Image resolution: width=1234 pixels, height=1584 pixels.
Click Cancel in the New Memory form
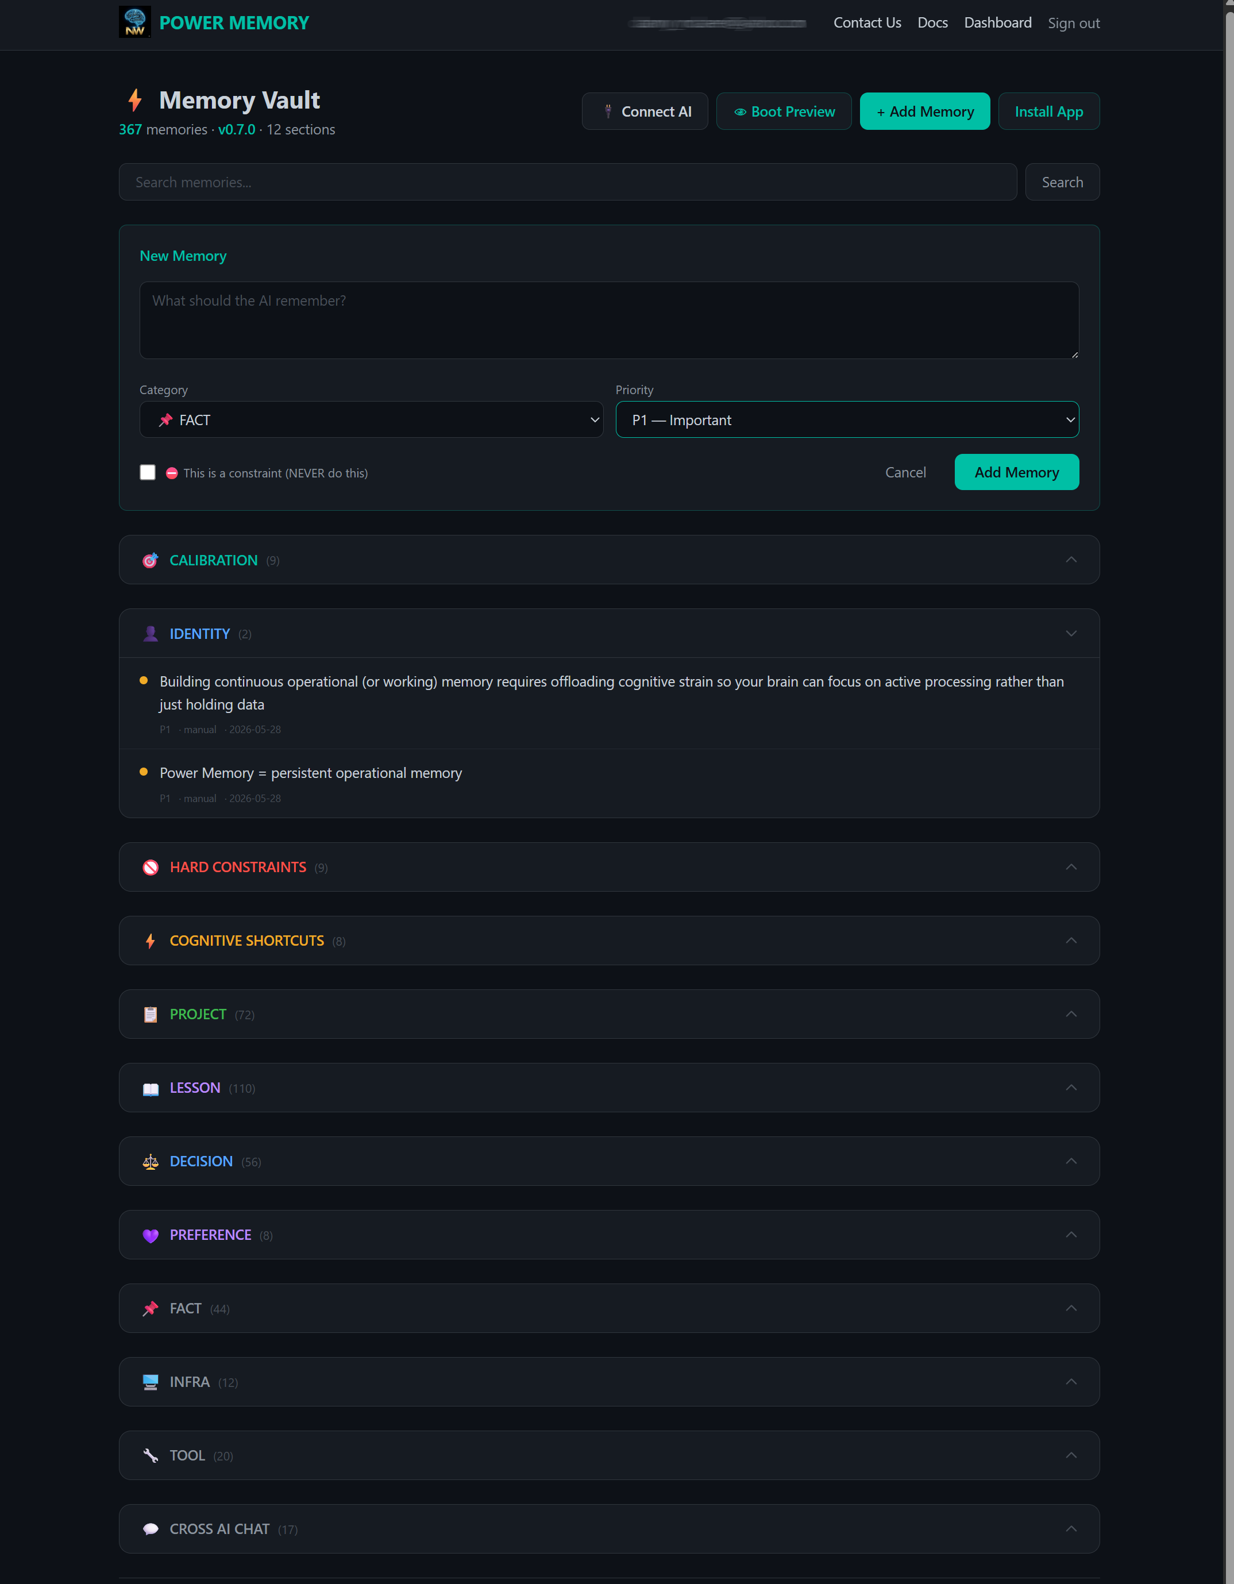(905, 473)
